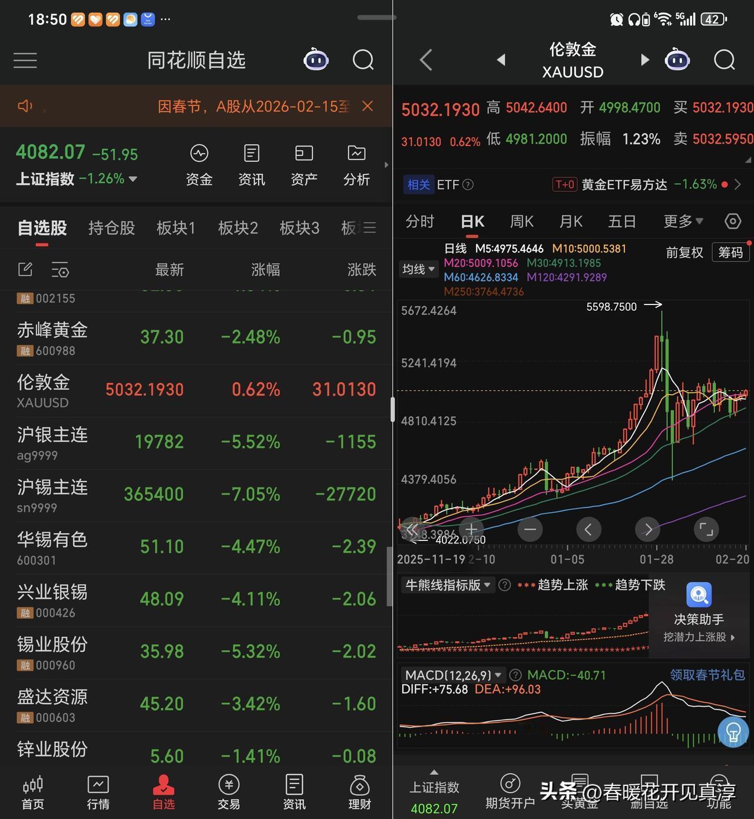Open the 赤峰黄金 stock row

point(196,339)
